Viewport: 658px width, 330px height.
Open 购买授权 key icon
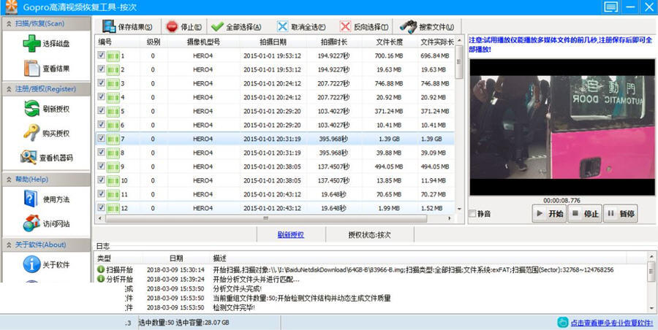32,134
